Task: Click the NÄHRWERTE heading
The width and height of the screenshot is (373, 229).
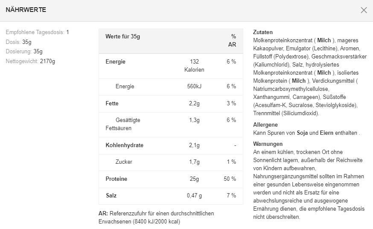Action: coord(26,10)
